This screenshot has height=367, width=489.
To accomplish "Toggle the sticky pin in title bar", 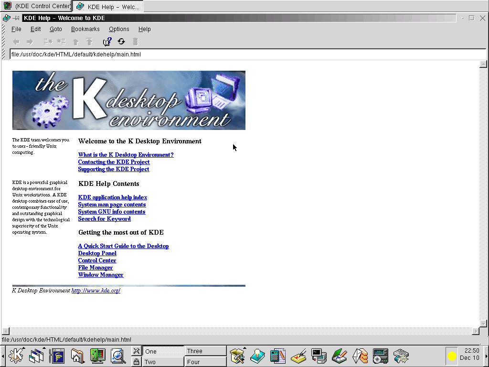I will tap(16, 18).
